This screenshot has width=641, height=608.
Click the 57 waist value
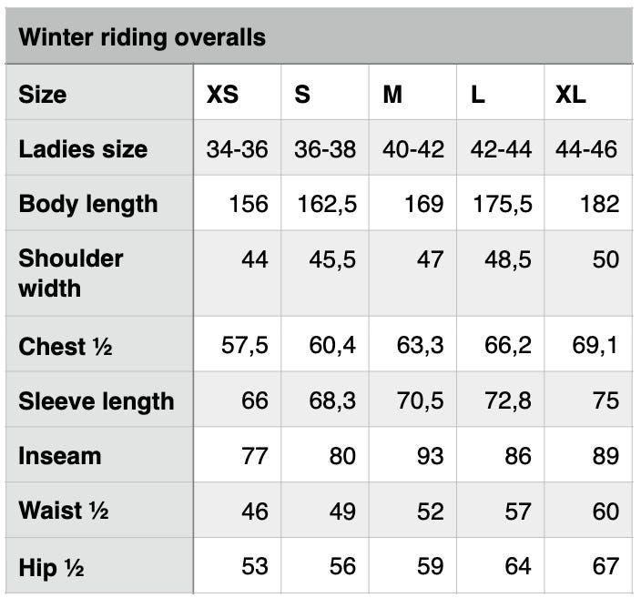tap(518, 512)
